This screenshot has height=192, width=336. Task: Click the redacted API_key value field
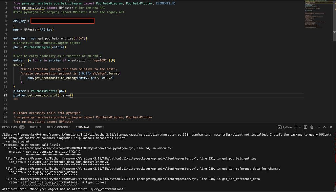[x=62, y=21]
